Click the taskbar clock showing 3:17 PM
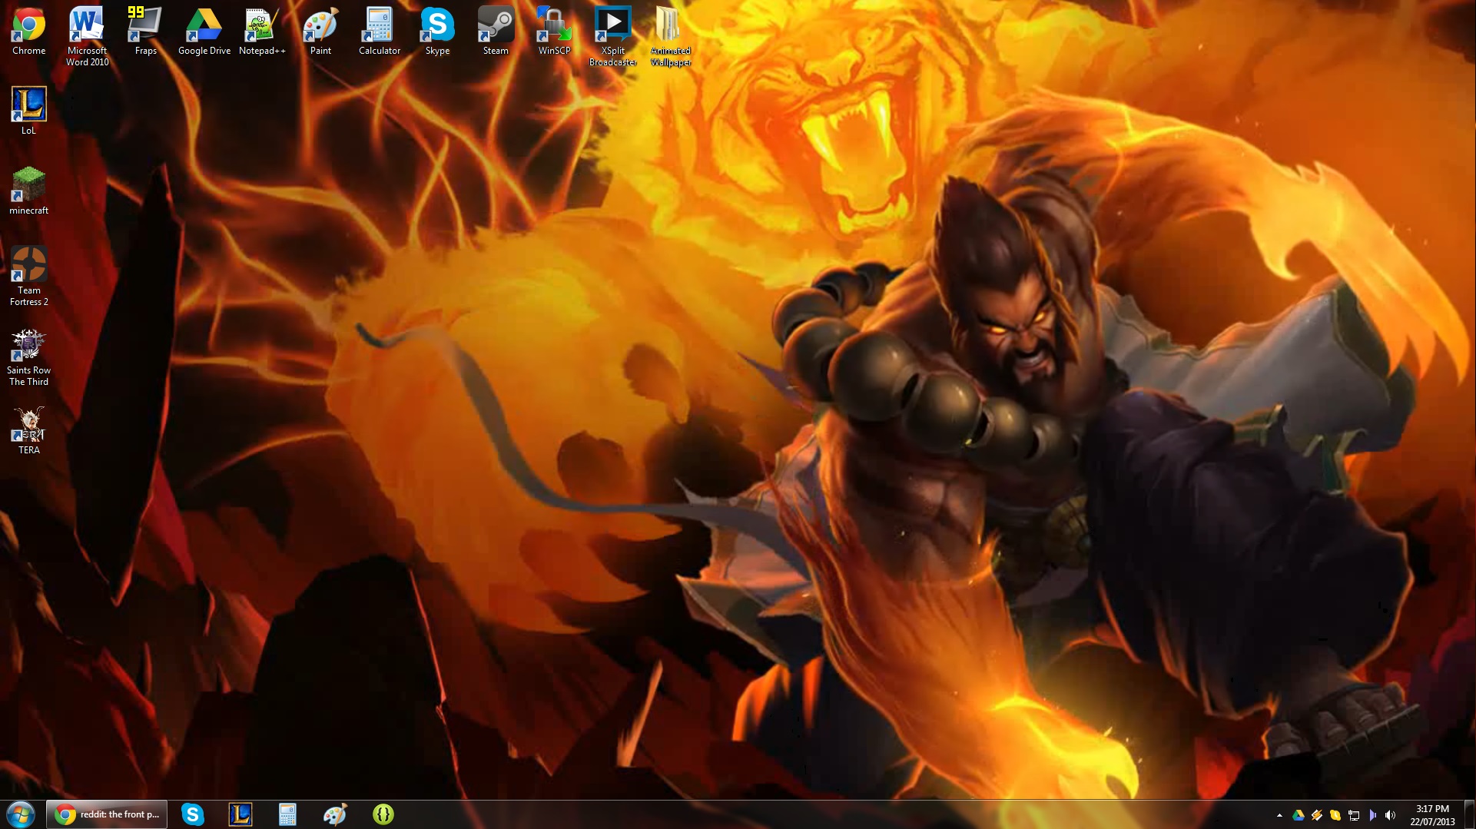 1432,814
